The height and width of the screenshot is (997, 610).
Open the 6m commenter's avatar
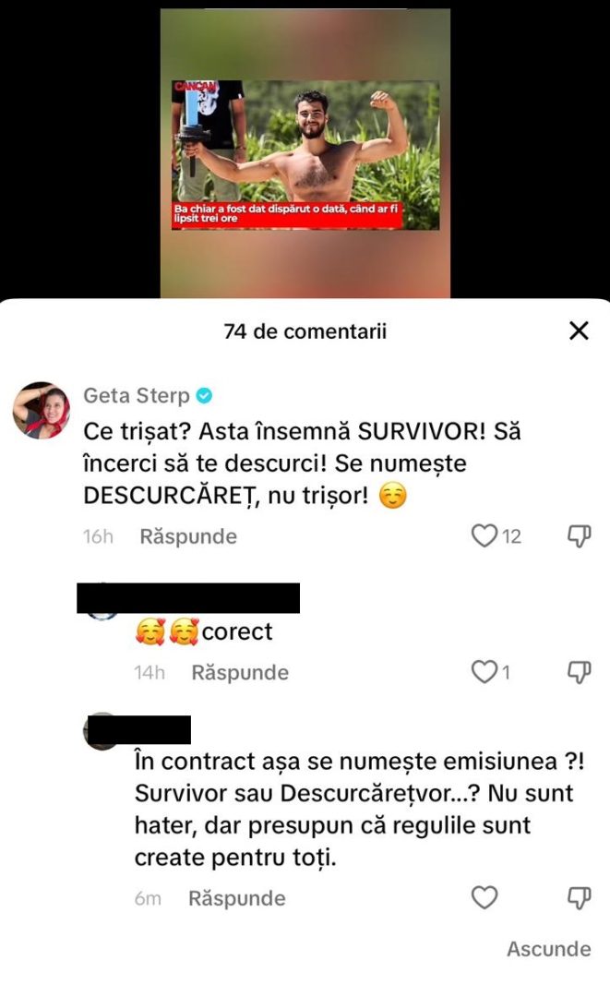pyautogui.click(x=102, y=732)
